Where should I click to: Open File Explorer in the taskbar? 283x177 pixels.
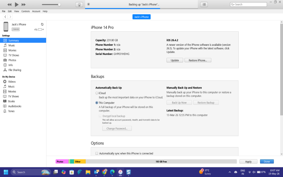click(88, 172)
